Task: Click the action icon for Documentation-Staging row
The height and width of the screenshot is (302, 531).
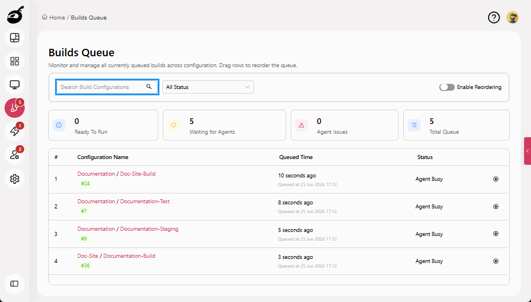Action: (496, 234)
